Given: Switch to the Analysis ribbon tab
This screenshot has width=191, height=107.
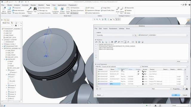Looking at the screenshot, I should [x=17, y=5].
